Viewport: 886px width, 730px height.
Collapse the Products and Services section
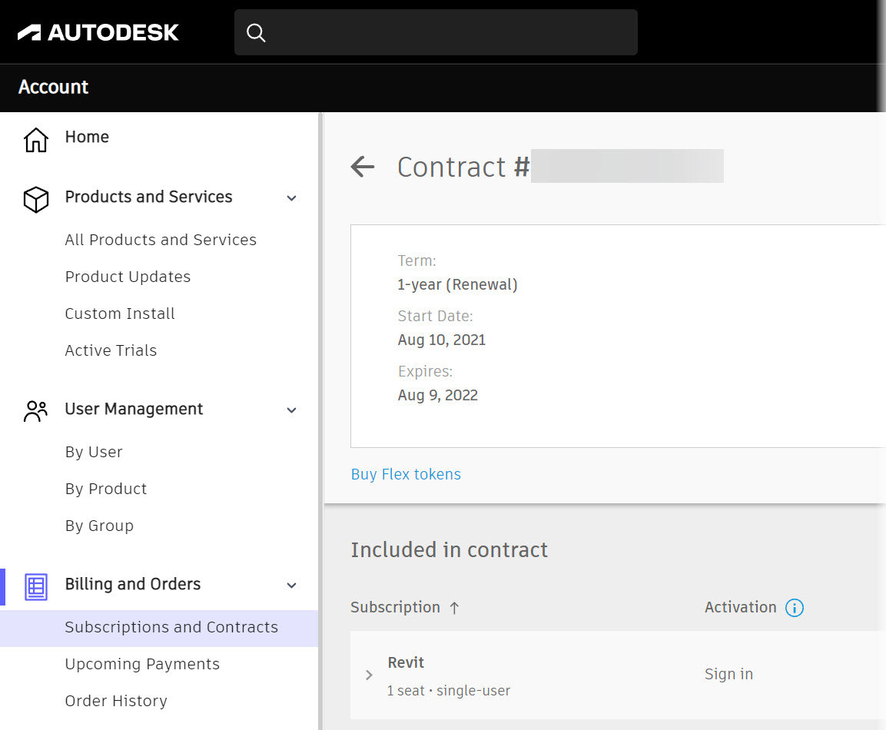click(291, 197)
